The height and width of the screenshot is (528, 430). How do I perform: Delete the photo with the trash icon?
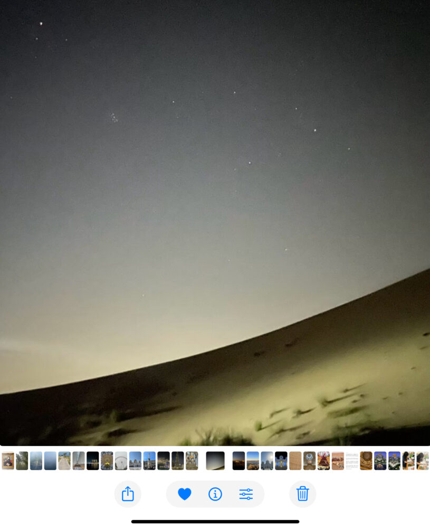point(302,494)
